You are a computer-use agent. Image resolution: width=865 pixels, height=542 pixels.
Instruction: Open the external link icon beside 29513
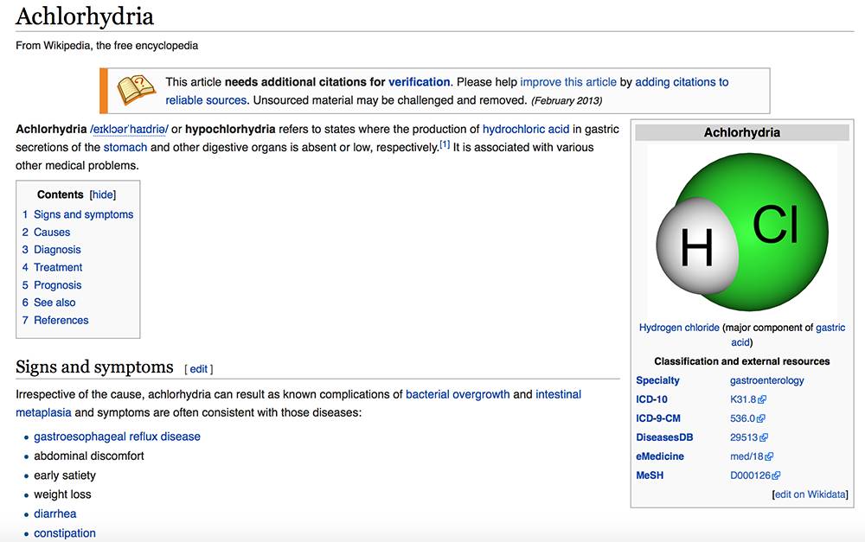[764, 437]
